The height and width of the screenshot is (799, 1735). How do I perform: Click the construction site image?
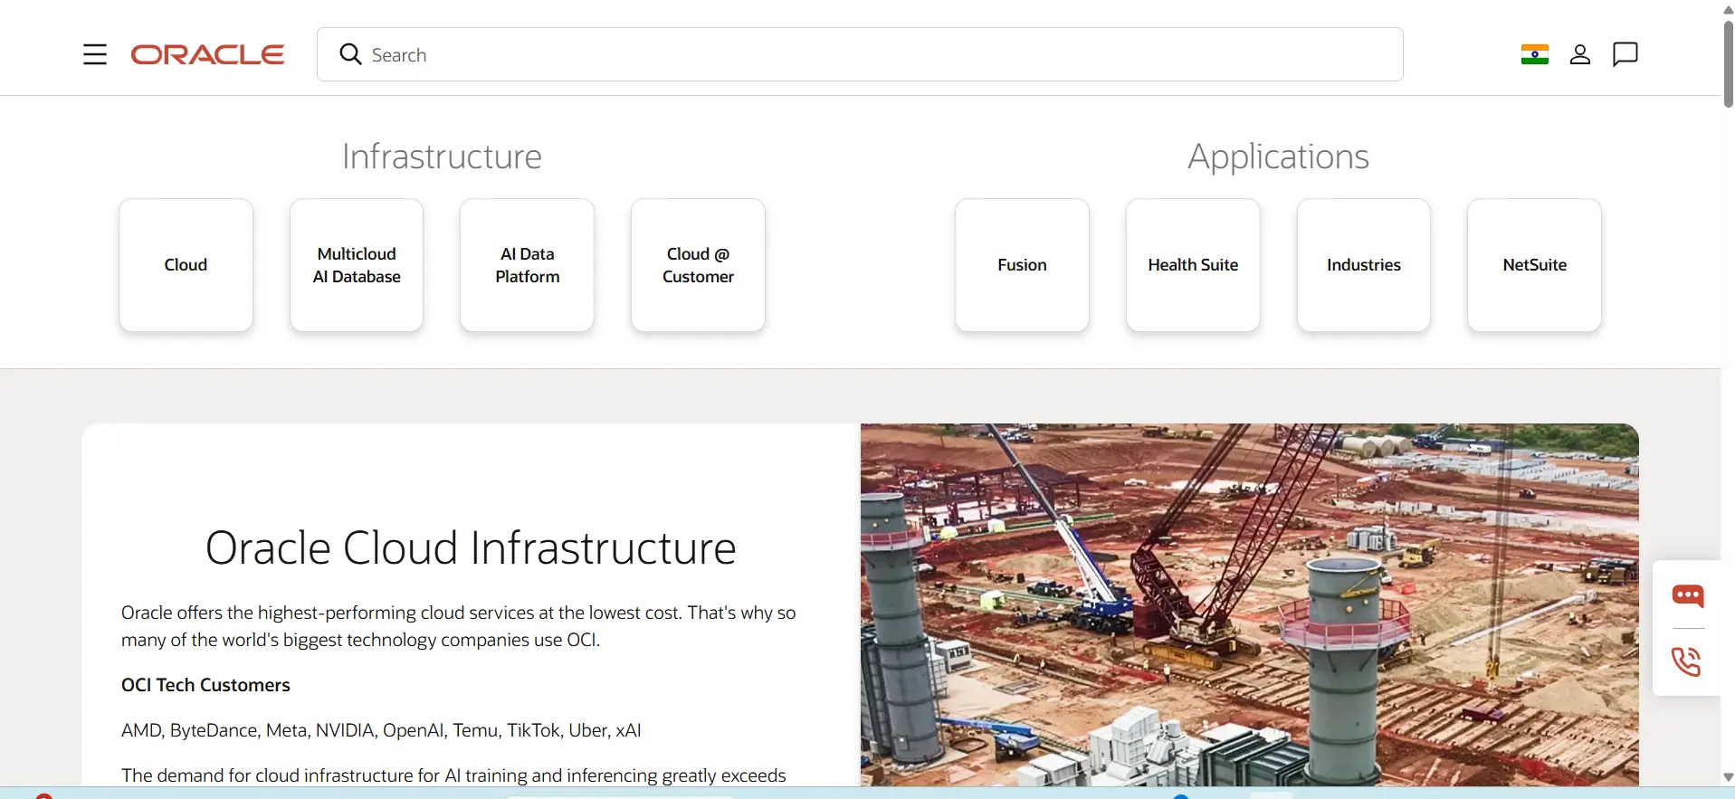click(x=1249, y=604)
